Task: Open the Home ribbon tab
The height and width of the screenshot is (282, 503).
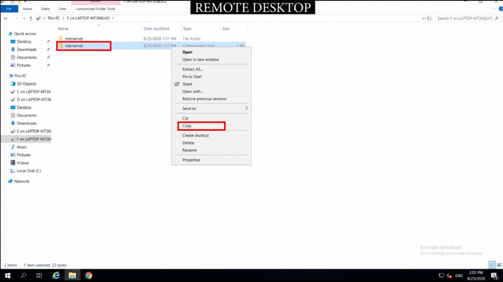Action: tap(28, 9)
